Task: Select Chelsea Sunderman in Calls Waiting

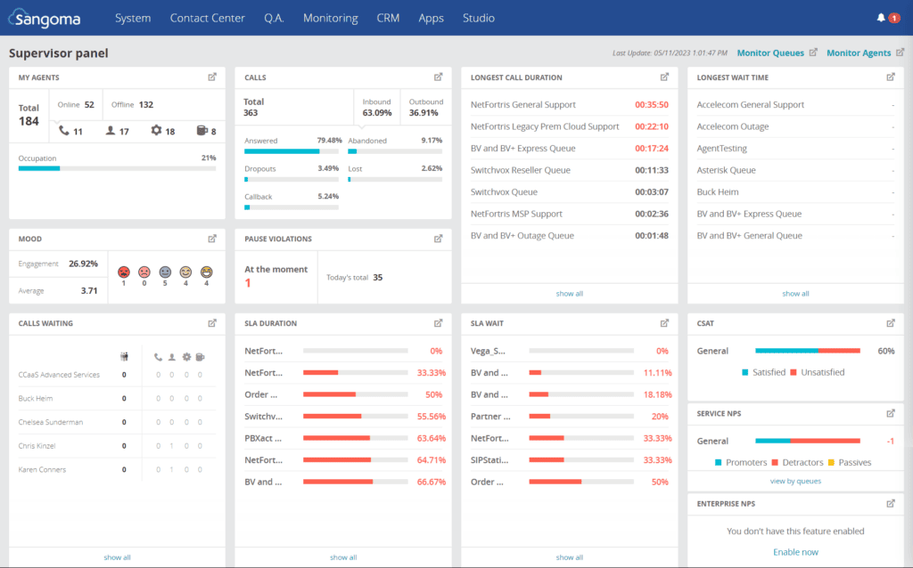Action: [117, 422]
